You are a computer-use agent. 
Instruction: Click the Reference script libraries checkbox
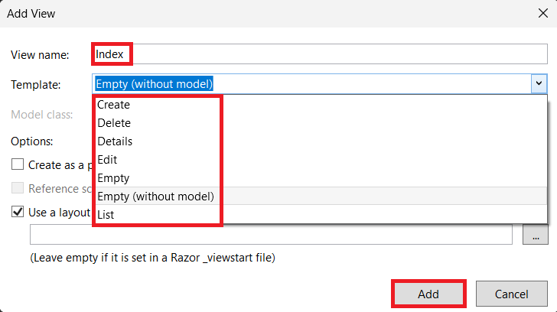tap(18, 188)
